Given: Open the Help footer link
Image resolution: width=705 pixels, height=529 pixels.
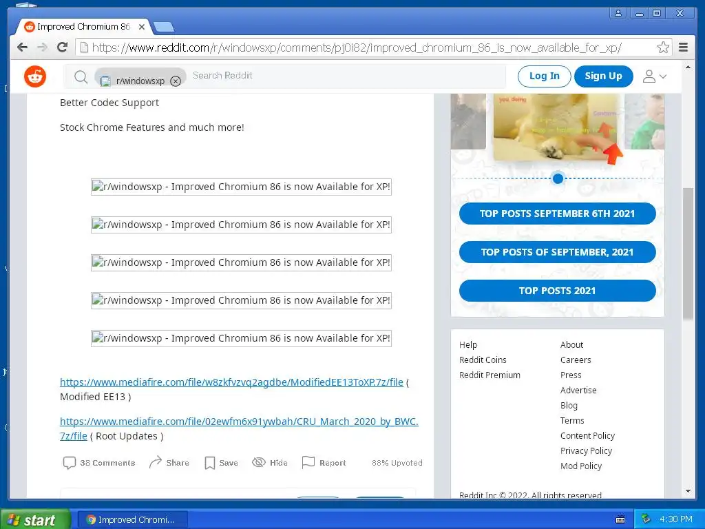Looking at the screenshot, I should (x=468, y=345).
